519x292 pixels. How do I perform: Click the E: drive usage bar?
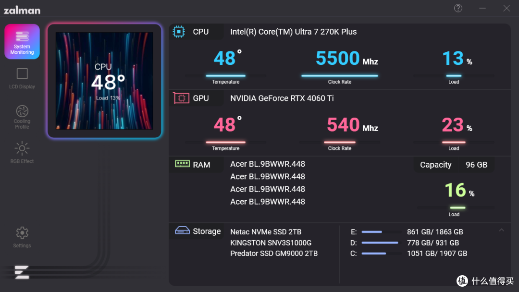click(x=381, y=232)
